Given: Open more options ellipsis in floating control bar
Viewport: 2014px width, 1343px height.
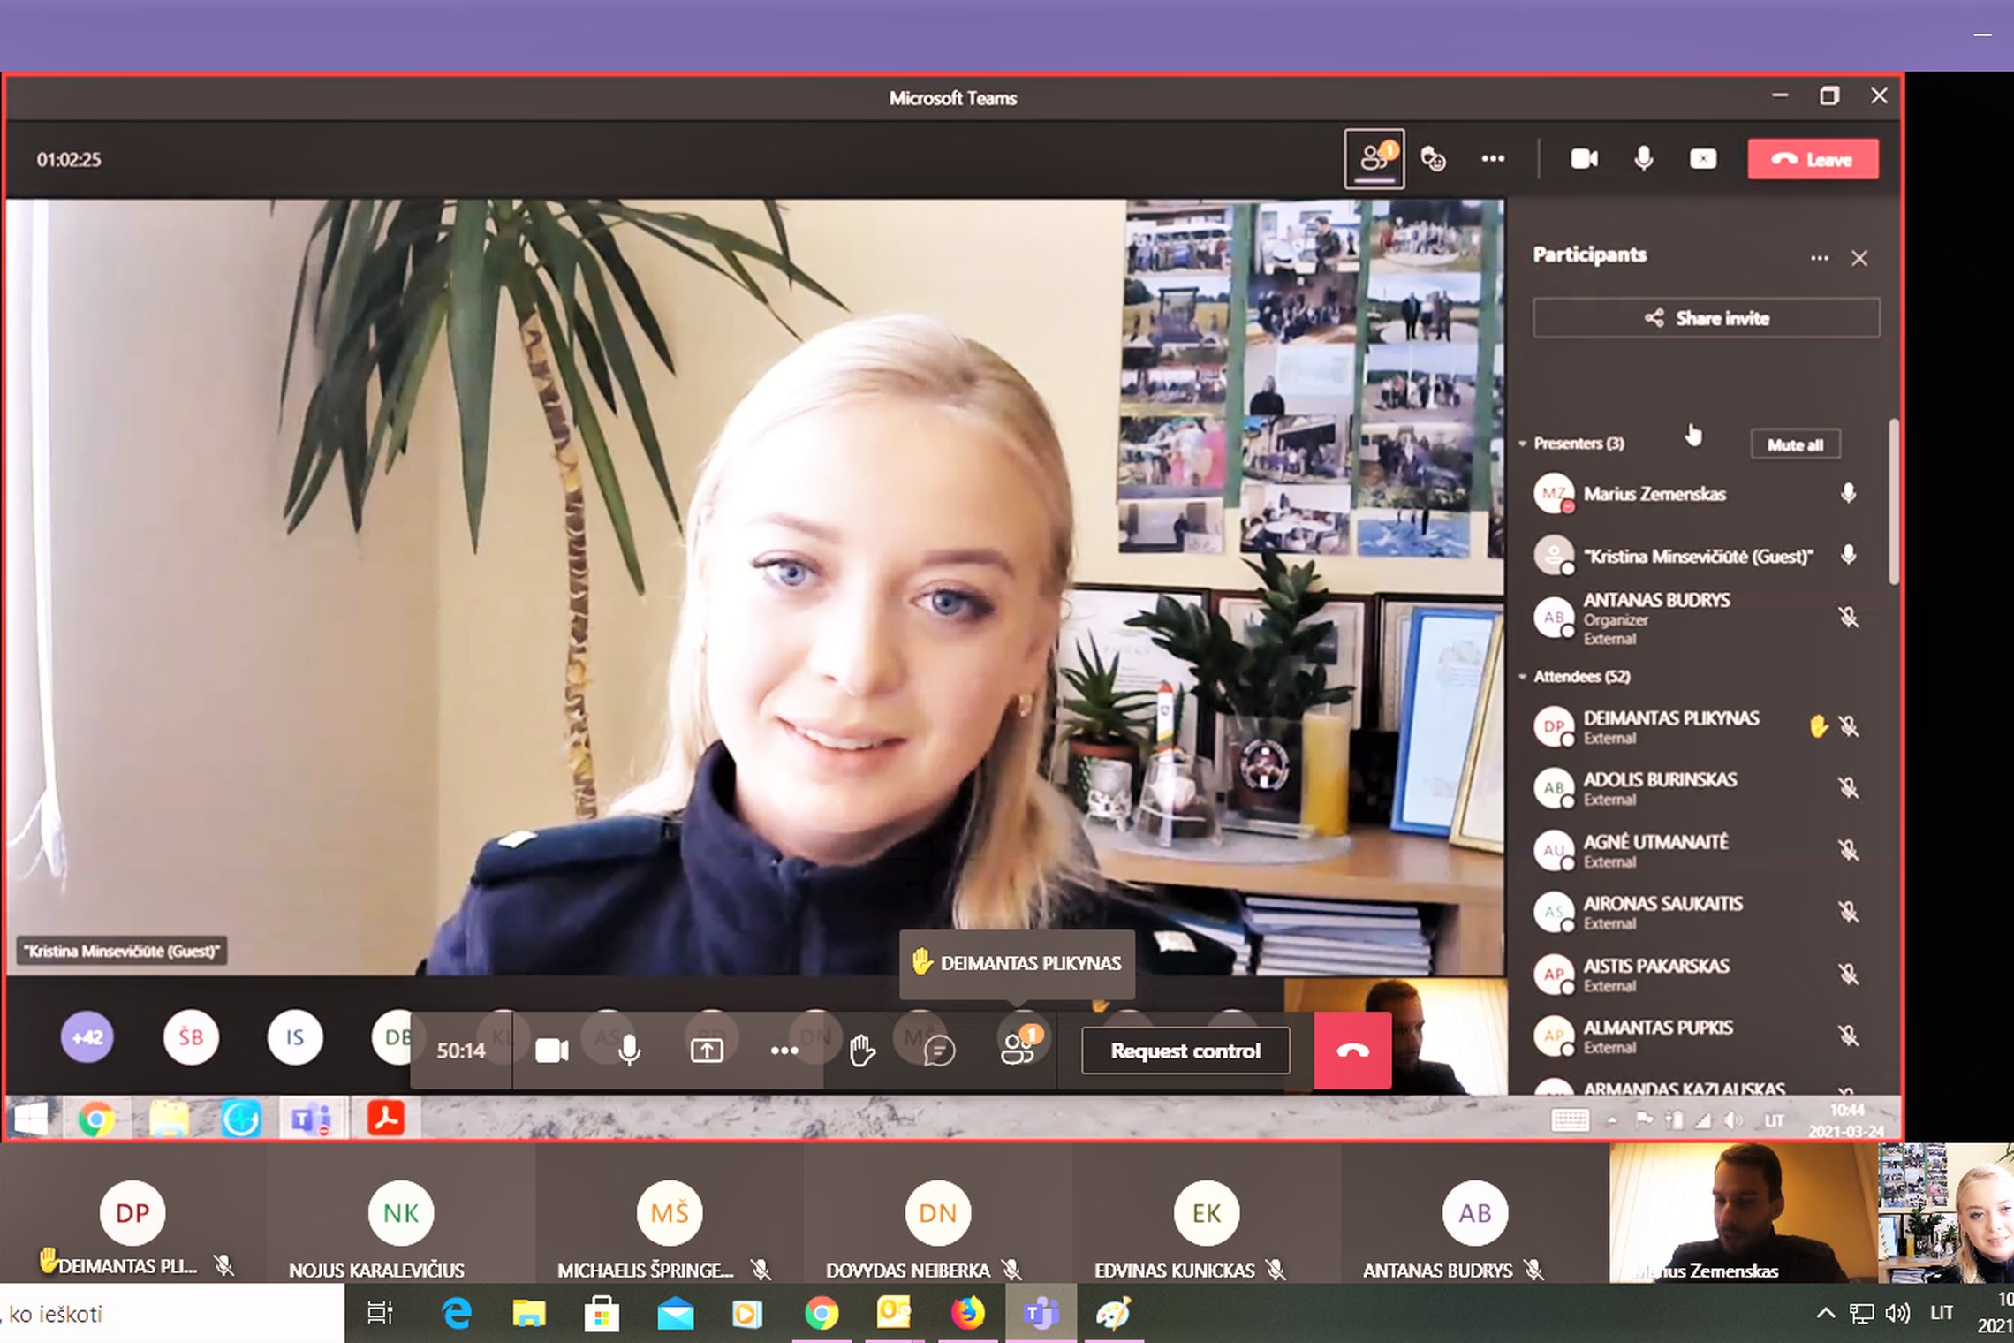Looking at the screenshot, I should (784, 1051).
